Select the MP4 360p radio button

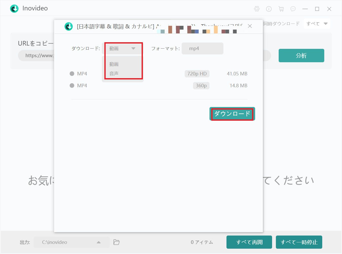coord(72,86)
